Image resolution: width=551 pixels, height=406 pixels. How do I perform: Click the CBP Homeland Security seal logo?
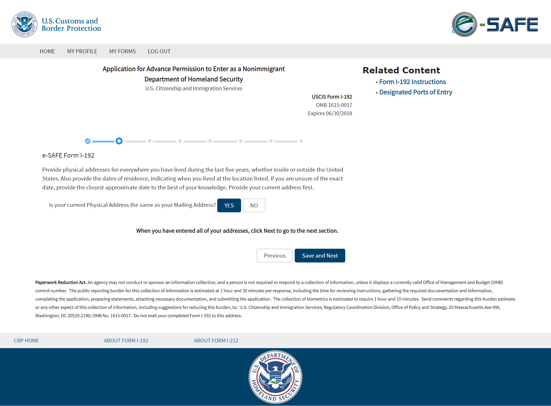24,24
